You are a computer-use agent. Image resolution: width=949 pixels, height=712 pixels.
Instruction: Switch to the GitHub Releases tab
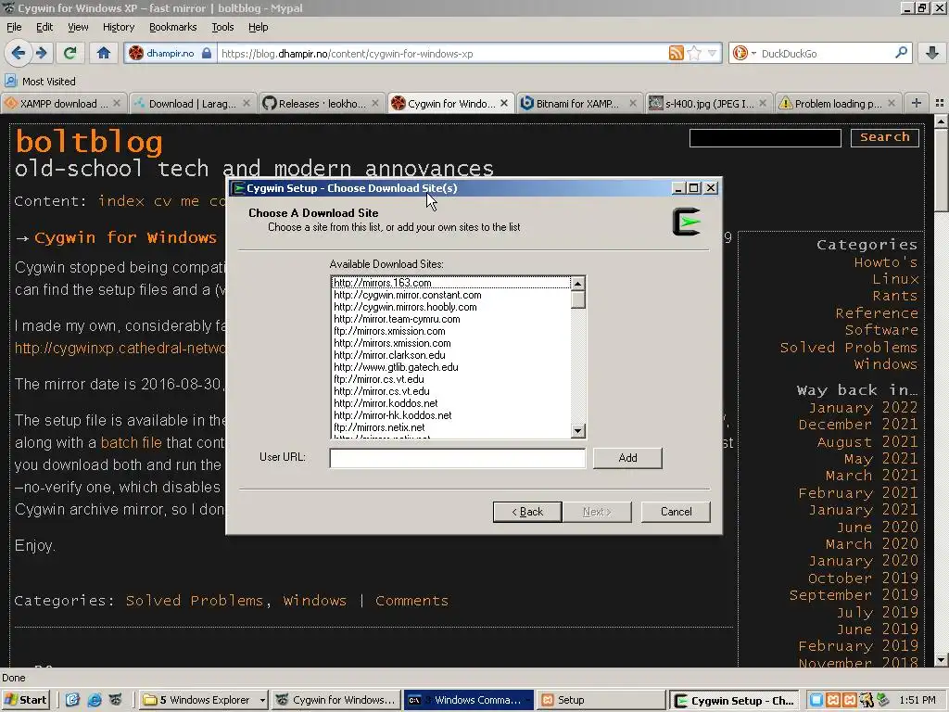click(321, 104)
